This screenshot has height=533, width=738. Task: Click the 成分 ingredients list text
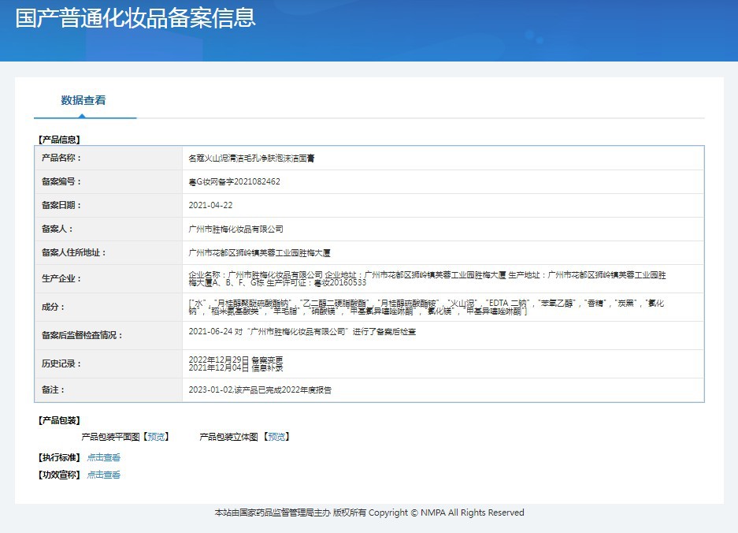pyautogui.click(x=426, y=307)
